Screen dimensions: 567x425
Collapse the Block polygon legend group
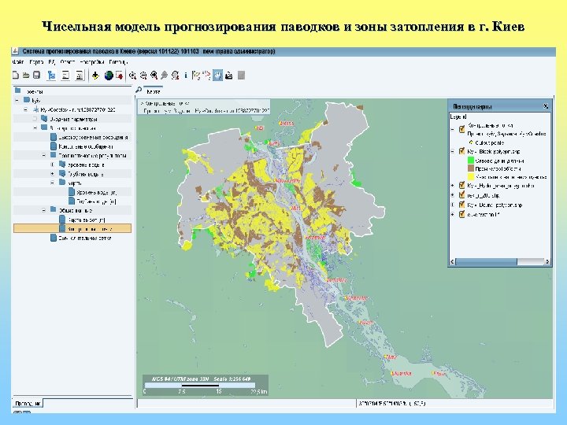tap(452, 151)
